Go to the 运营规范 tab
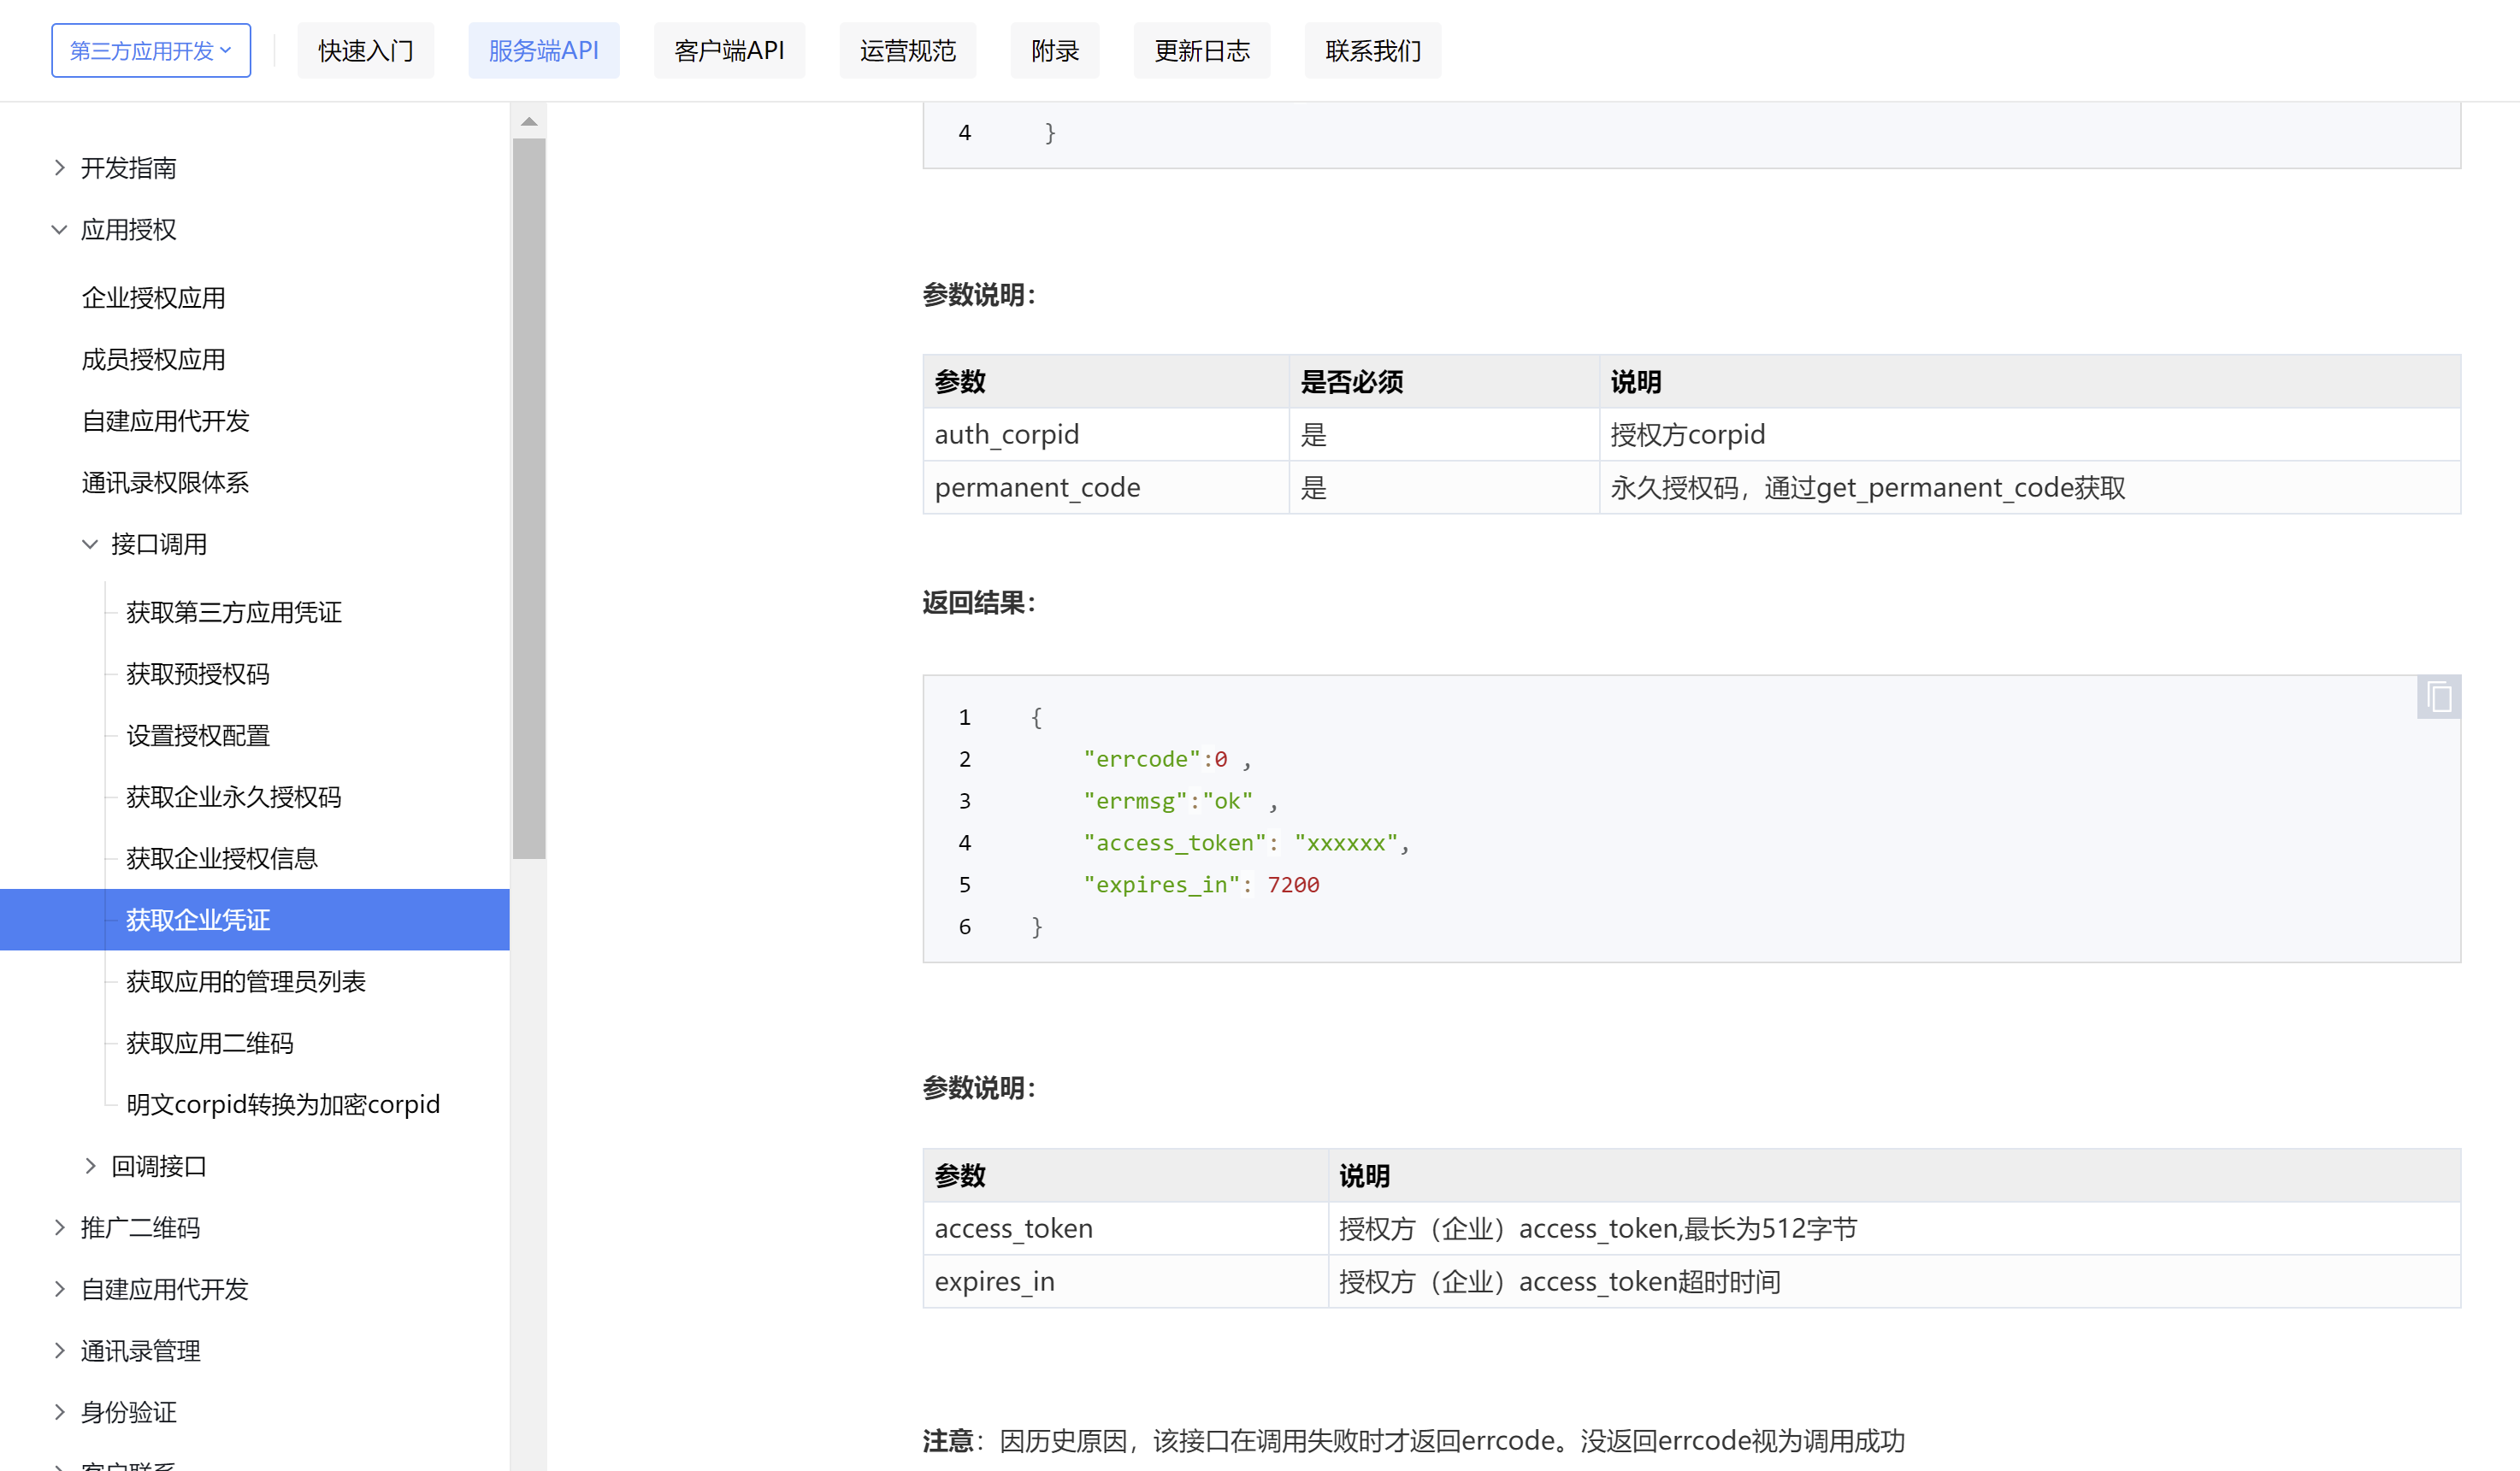 (907, 51)
